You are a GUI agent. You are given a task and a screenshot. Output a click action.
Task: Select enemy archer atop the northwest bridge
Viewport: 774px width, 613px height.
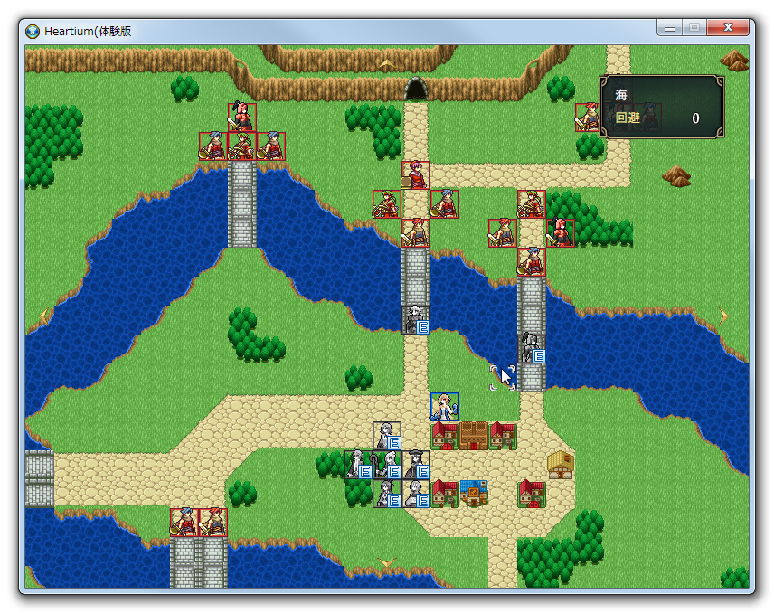tap(242, 146)
